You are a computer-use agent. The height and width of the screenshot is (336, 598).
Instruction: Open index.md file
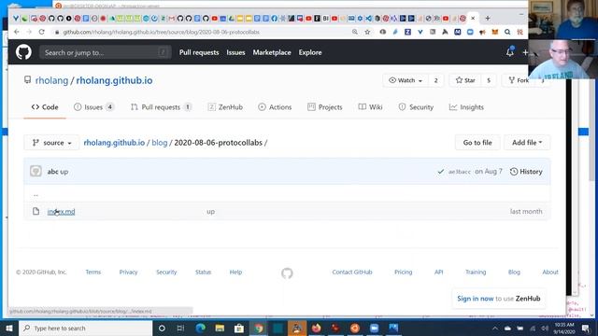coord(61,212)
